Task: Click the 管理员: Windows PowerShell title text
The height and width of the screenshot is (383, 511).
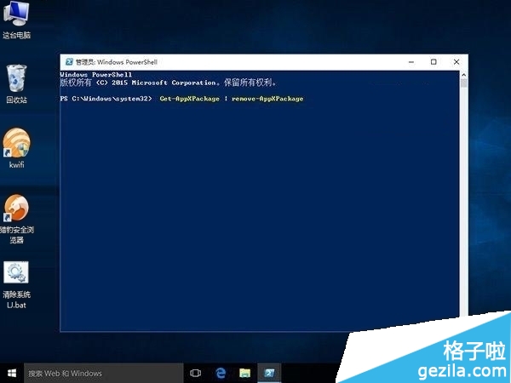Action: click(x=117, y=62)
